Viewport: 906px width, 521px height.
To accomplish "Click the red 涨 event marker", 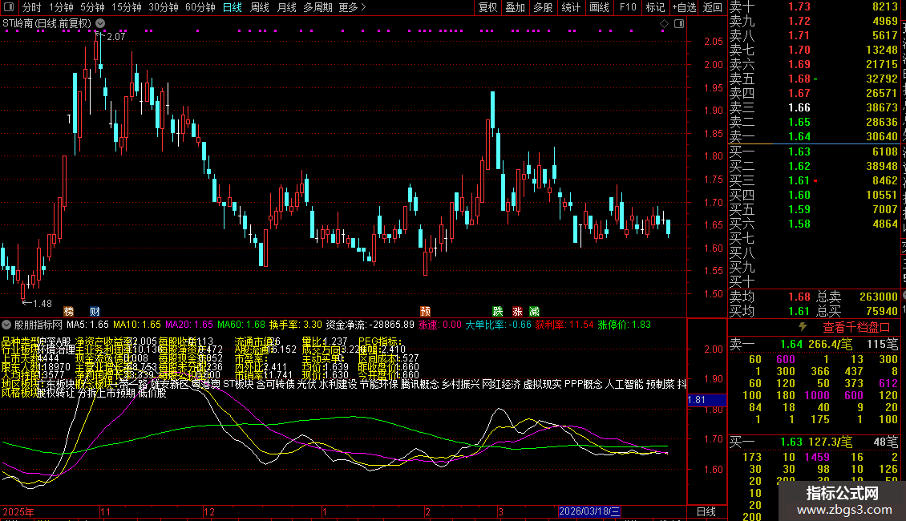I will [517, 311].
